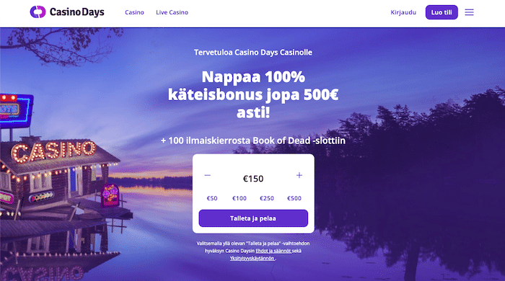Go to the Live Casino section
The image size is (505, 281).
(172, 12)
